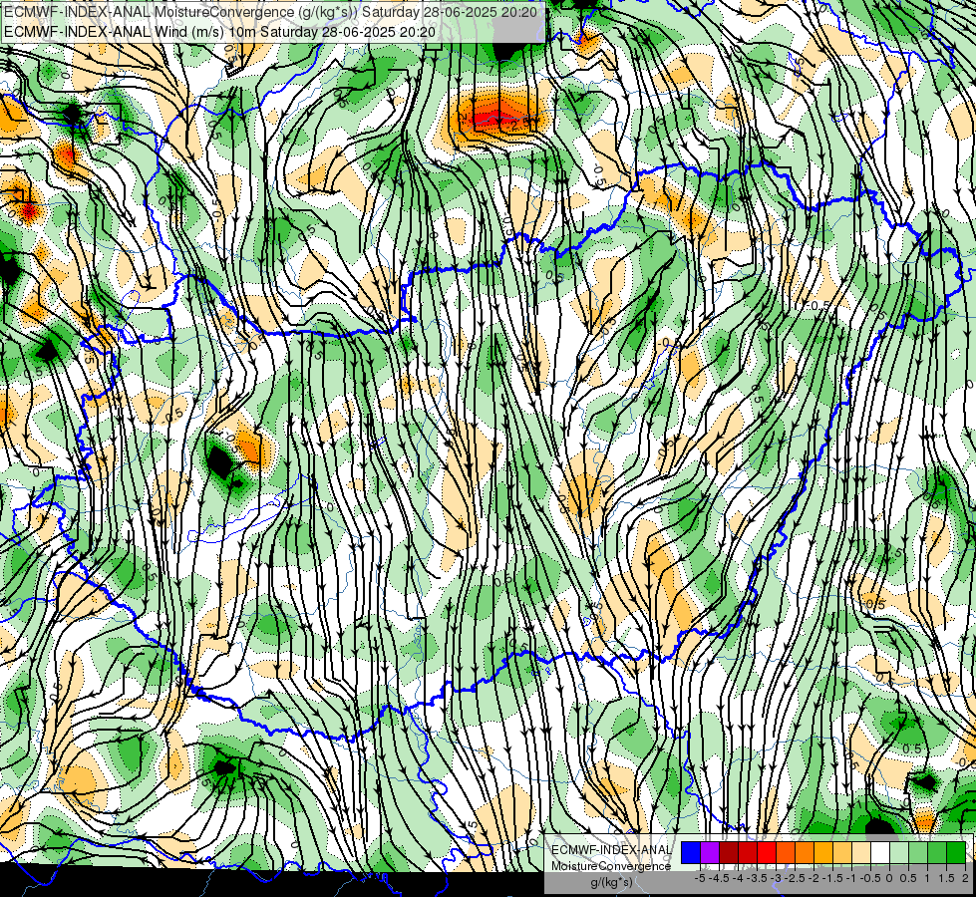Select green swatch between 1 and 1.5
Viewport: 976px width, 897px height.
937,853
